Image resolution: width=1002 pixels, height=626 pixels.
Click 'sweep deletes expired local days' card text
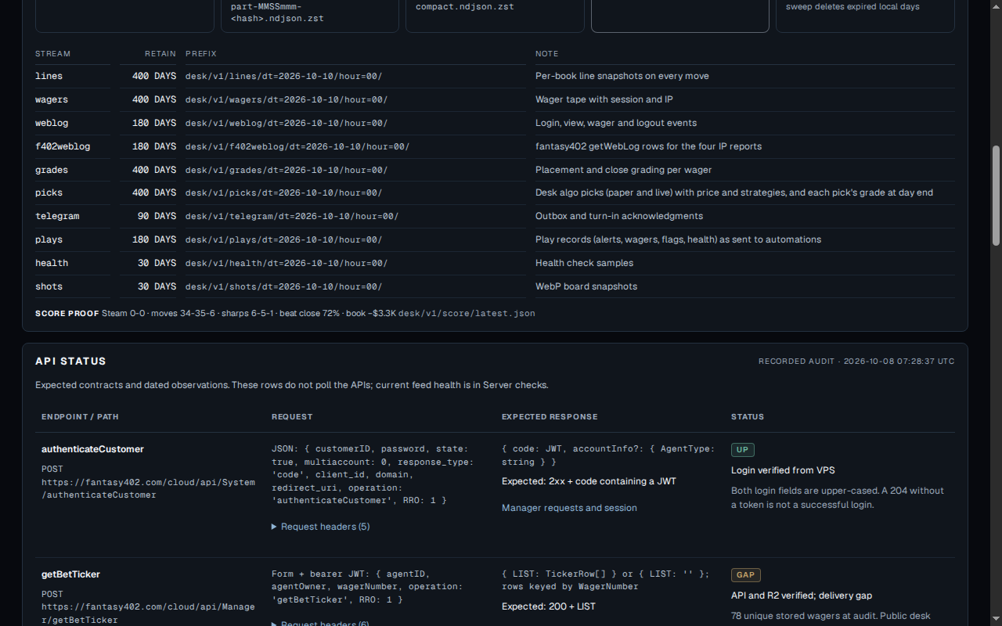[852, 6]
